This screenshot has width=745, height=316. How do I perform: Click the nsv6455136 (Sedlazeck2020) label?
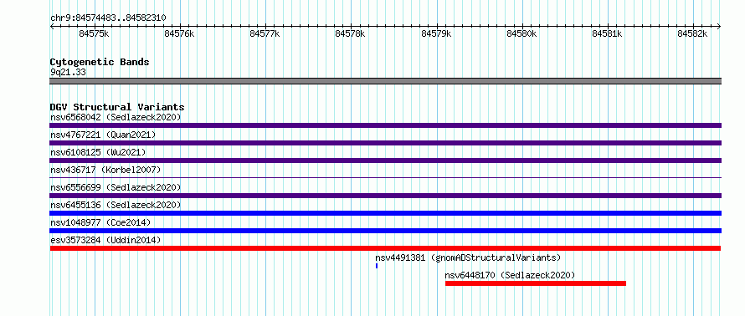[x=116, y=205]
